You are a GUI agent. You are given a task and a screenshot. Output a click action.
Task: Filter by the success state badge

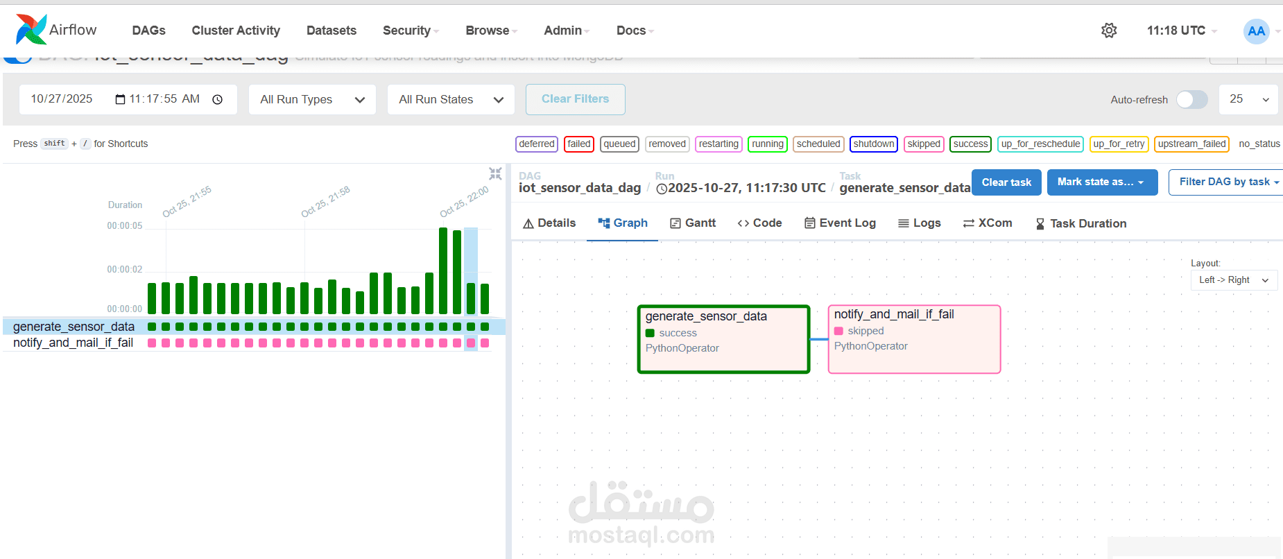(x=970, y=144)
